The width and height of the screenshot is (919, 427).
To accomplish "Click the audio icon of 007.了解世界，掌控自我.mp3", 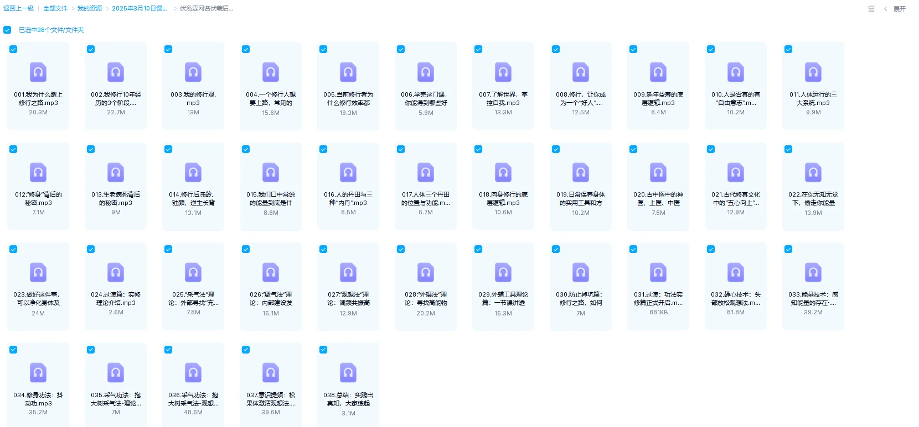I will pos(503,72).
